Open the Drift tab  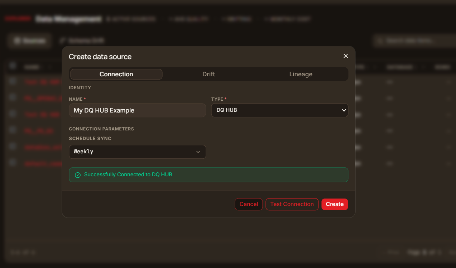[208, 74]
